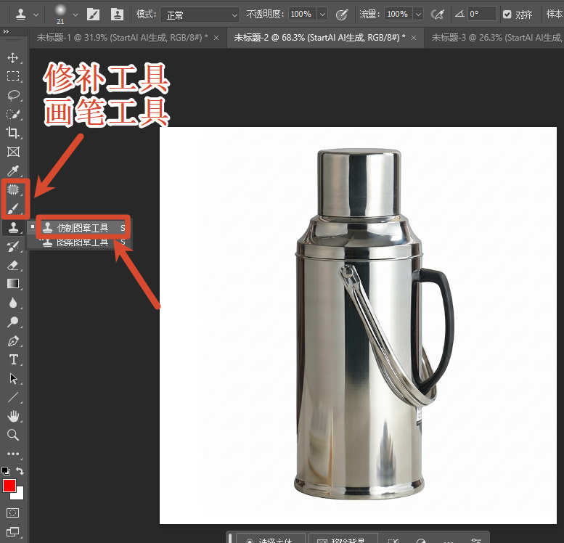Close the 未标题-2 document tab
Screen dimensions: 564x543
point(414,38)
